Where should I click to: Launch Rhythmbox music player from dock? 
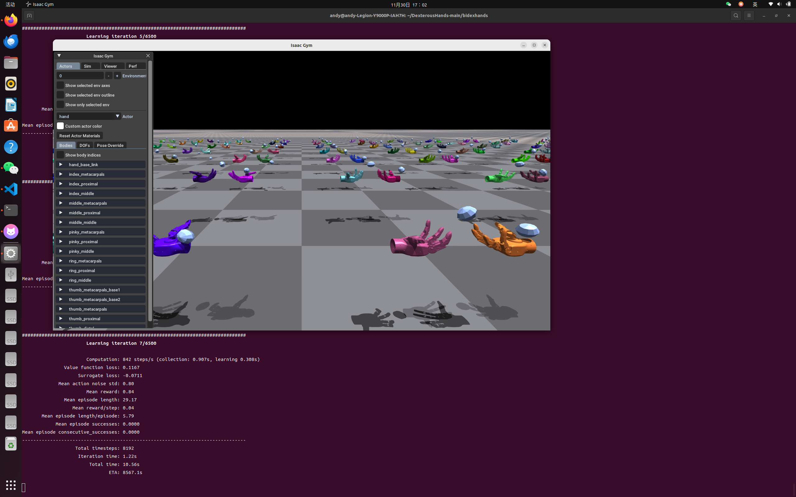click(x=11, y=84)
